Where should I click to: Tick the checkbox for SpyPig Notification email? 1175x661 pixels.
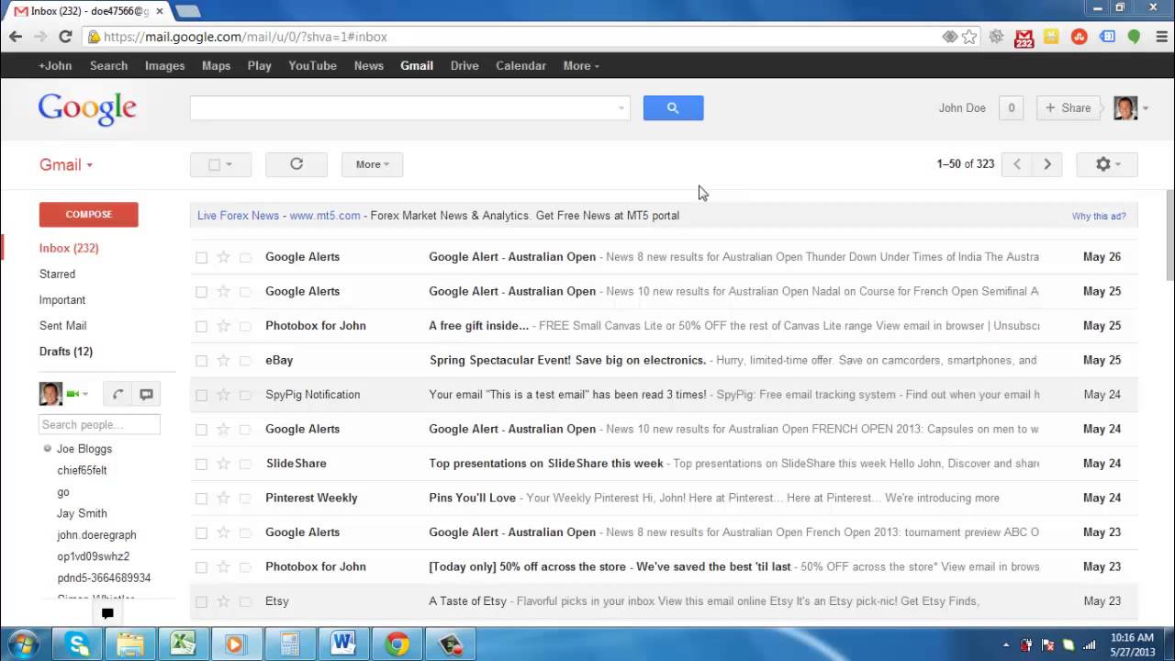point(201,395)
